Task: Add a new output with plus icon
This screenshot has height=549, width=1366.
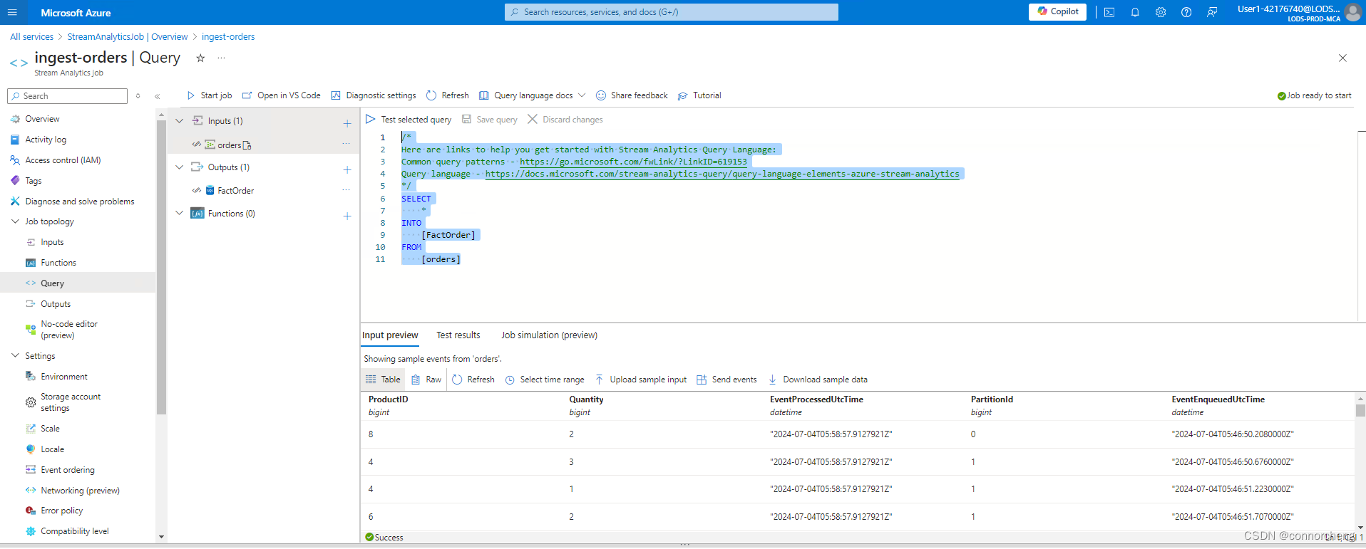Action: point(347,169)
